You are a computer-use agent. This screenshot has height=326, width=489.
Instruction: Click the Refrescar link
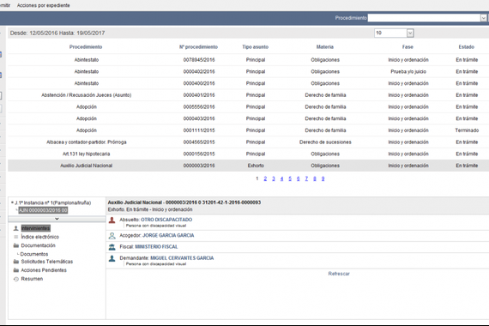(x=339, y=274)
